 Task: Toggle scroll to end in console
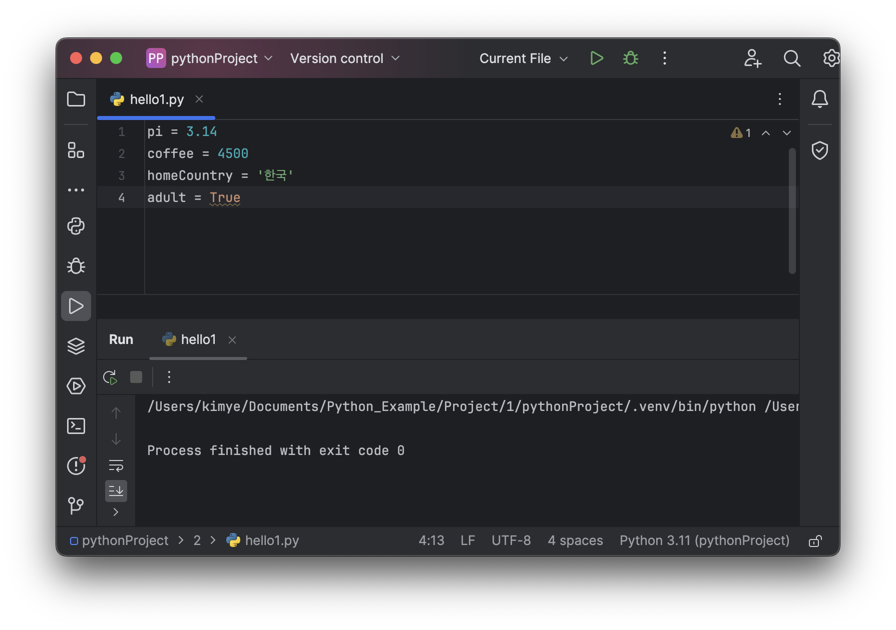point(116,491)
